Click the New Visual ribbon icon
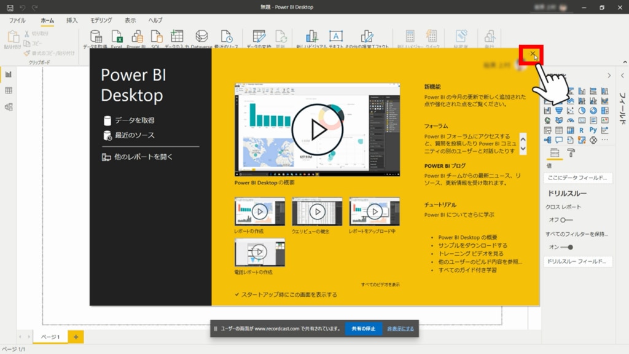Viewport: 629px width, 354px height. point(311,37)
